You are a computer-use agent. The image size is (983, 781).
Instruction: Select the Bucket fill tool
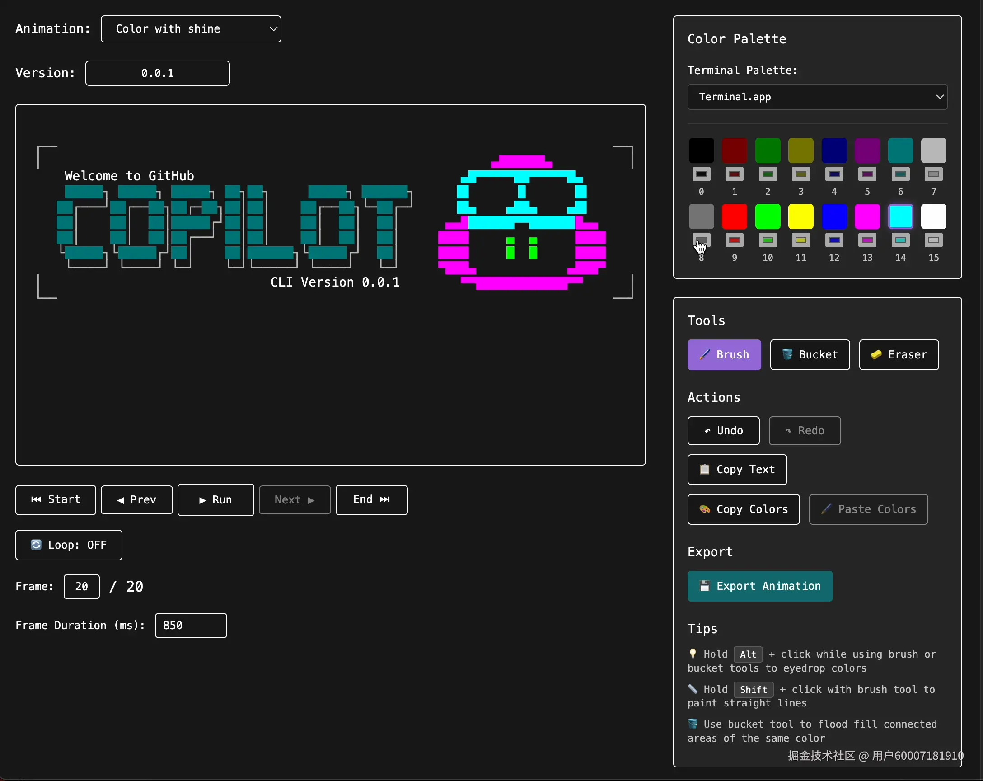[810, 354]
